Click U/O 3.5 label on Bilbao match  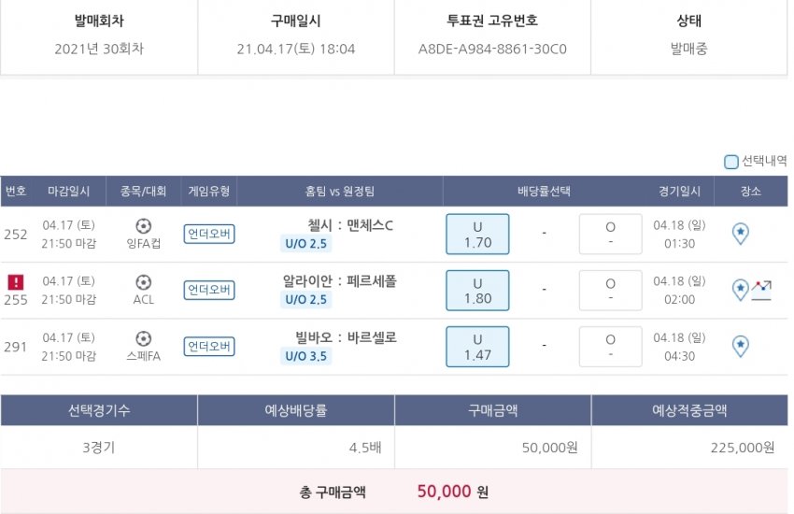pos(305,356)
